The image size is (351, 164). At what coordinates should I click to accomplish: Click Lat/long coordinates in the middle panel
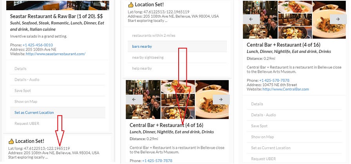click(x=159, y=12)
